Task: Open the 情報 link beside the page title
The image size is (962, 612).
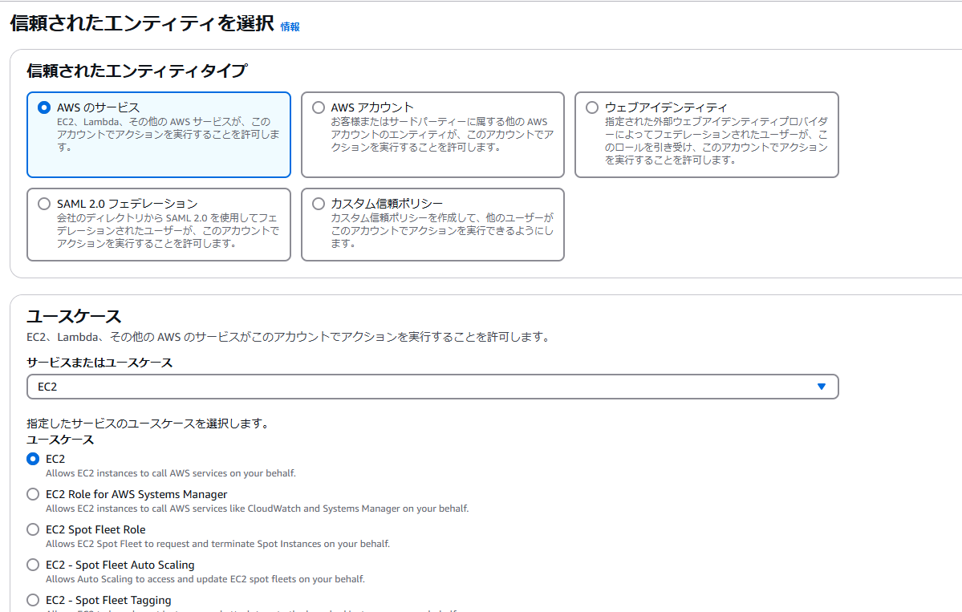Action: [290, 27]
